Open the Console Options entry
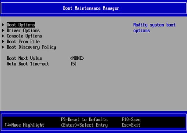 point(24,36)
